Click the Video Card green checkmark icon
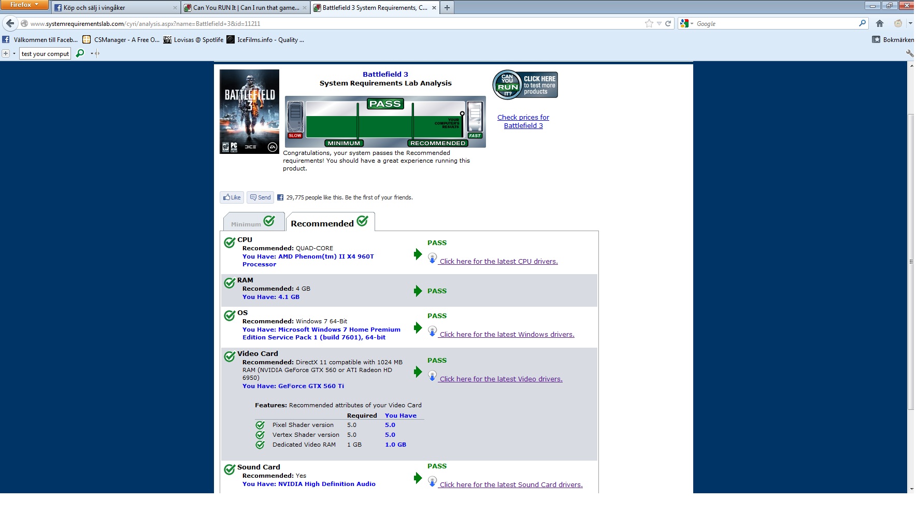Screen dimensions: 916x514 [230, 356]
